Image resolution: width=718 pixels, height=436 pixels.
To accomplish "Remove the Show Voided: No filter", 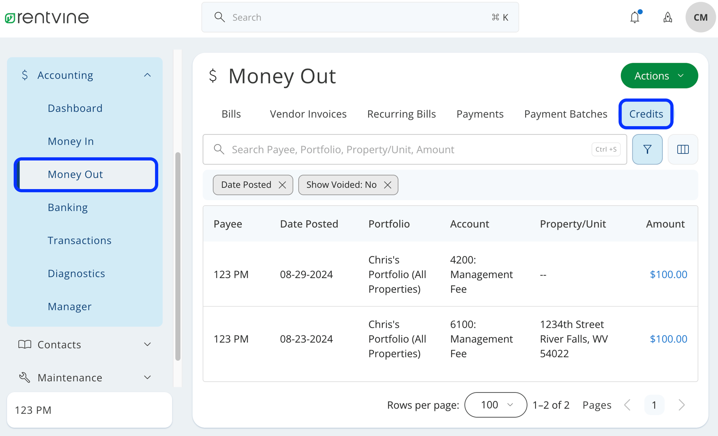I will pos(387,185).
